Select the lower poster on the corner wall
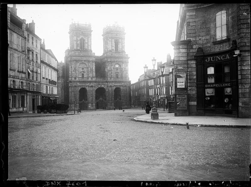The height and width of the screenshot is (187, 251). point(181,102)
